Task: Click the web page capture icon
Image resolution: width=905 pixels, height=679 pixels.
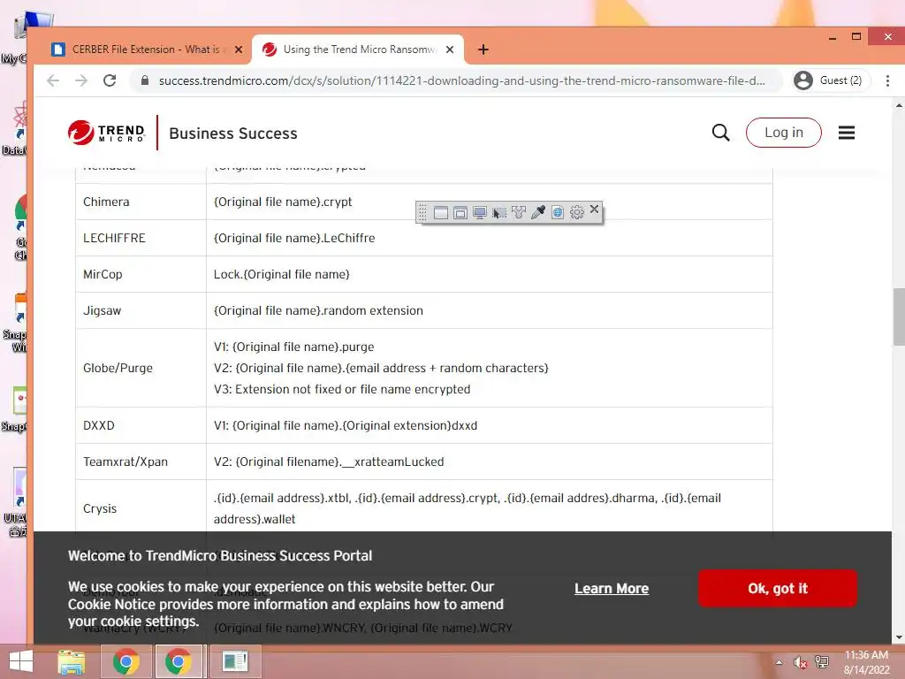Action: pos(558,213)
